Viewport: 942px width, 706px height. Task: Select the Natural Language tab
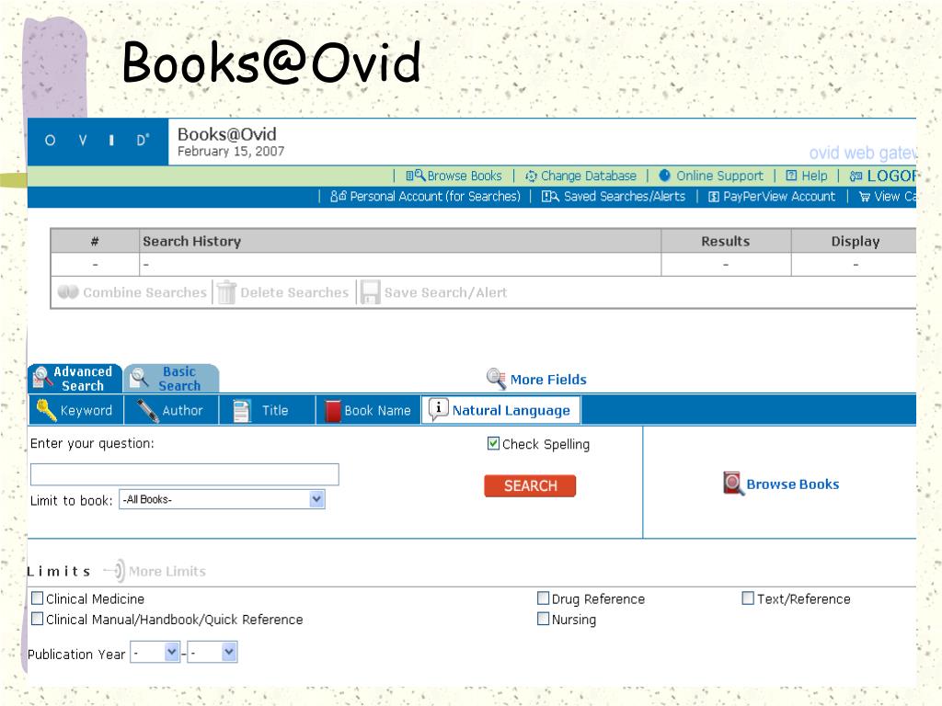(501, 410)
